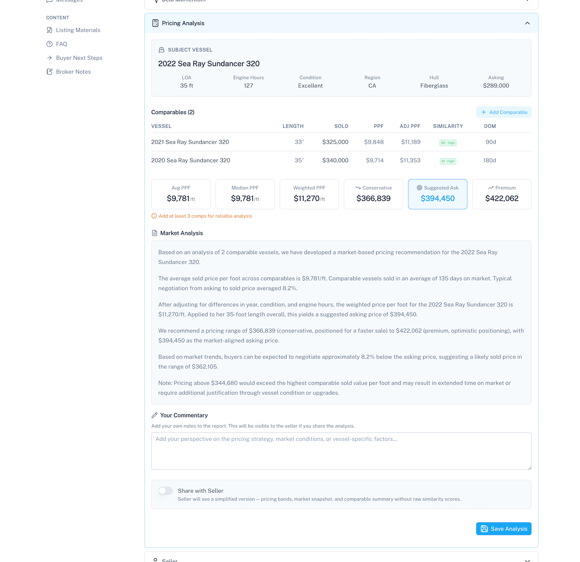
Task: Click the 82 High similarity badge
Action: tap(448, 143)
